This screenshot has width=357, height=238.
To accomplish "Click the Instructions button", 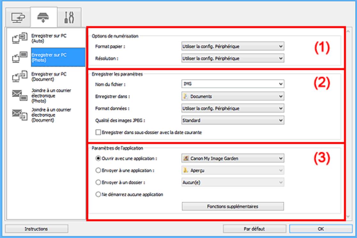I will click(x=36, y=229).
